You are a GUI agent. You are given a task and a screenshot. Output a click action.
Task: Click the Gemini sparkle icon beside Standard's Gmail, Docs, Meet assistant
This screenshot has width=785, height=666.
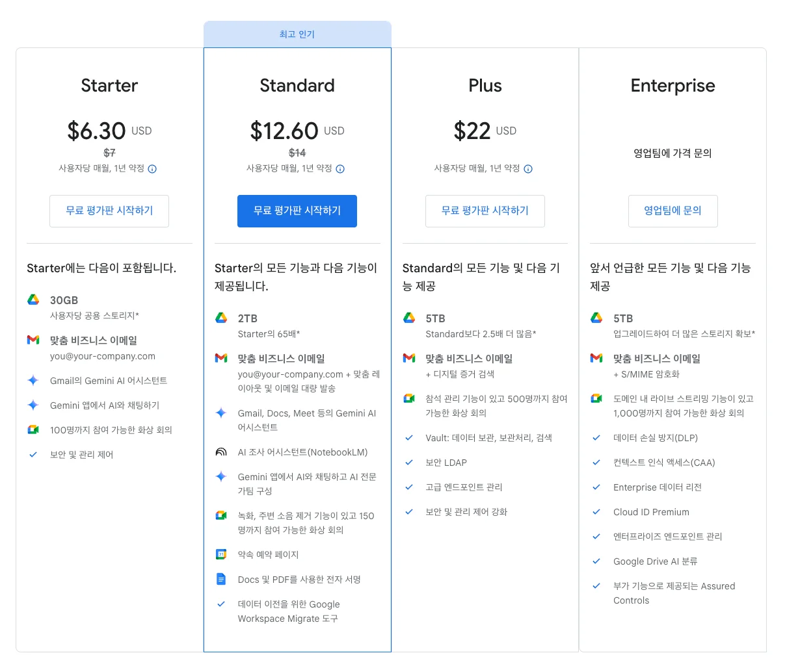coord(221,413)
